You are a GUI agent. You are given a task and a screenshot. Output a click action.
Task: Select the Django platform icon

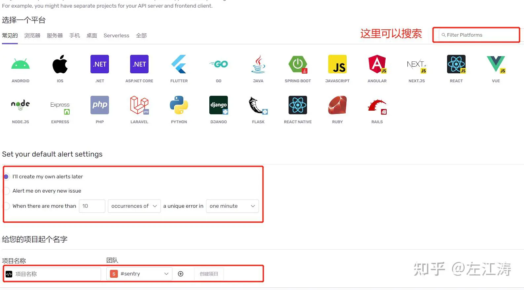click(x=219, y=105)
